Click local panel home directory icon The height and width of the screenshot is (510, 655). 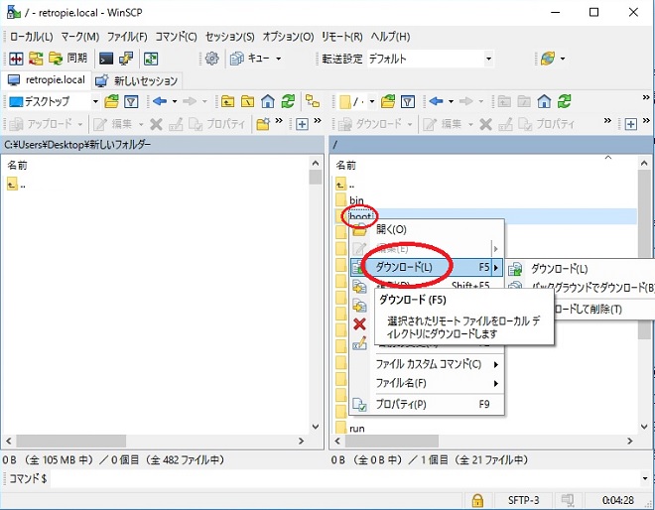pyautogui.click(x=268, y=101)
